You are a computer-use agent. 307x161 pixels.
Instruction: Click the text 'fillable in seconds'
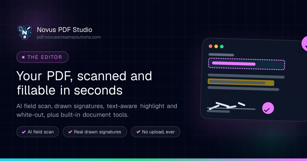70,90
